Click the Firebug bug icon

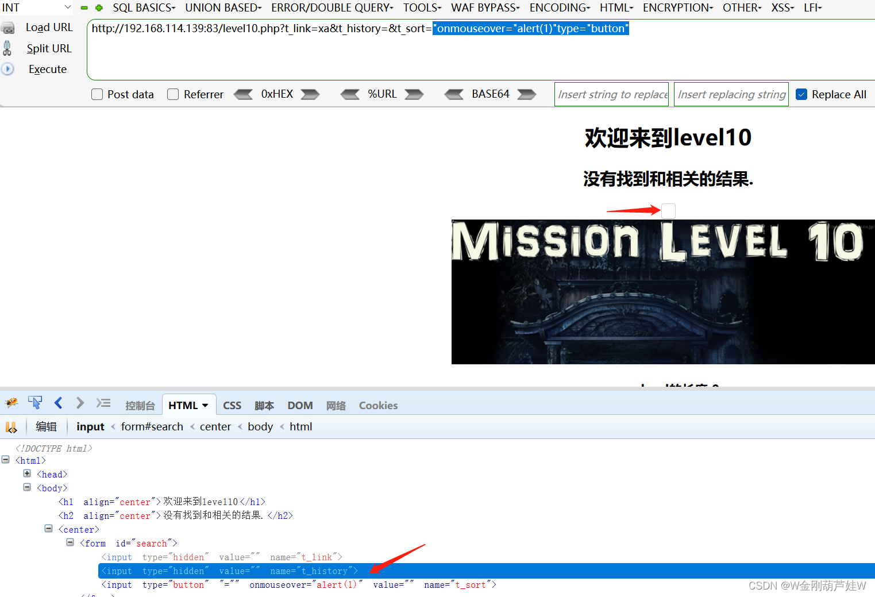(x=11, y=403)
